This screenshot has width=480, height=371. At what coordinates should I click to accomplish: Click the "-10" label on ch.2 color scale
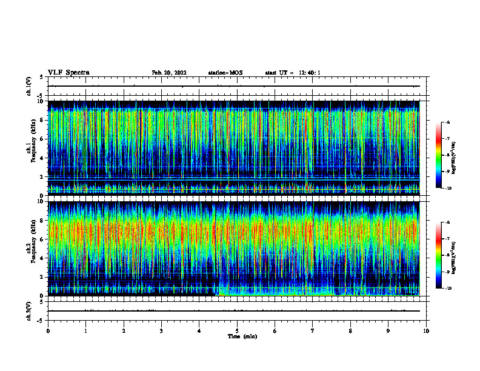tap(448, 288)
